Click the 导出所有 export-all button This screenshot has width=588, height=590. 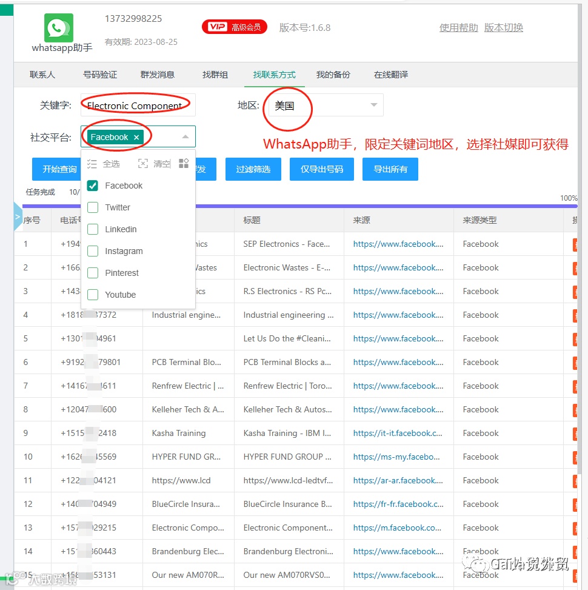click(390, 170)
